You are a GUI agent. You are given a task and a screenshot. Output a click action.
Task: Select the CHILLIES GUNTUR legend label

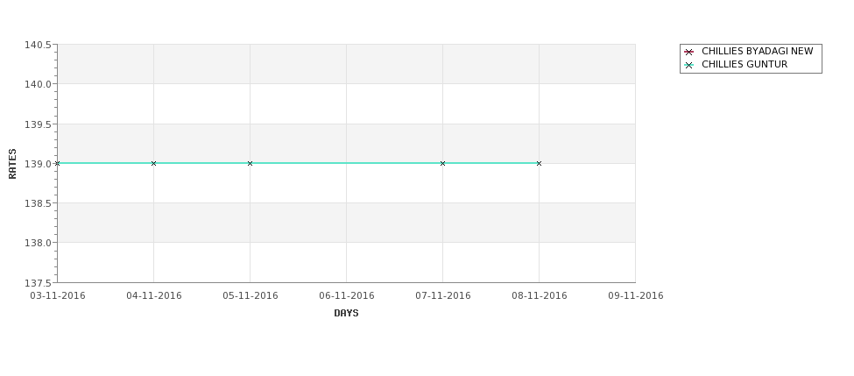coord(745,64)
